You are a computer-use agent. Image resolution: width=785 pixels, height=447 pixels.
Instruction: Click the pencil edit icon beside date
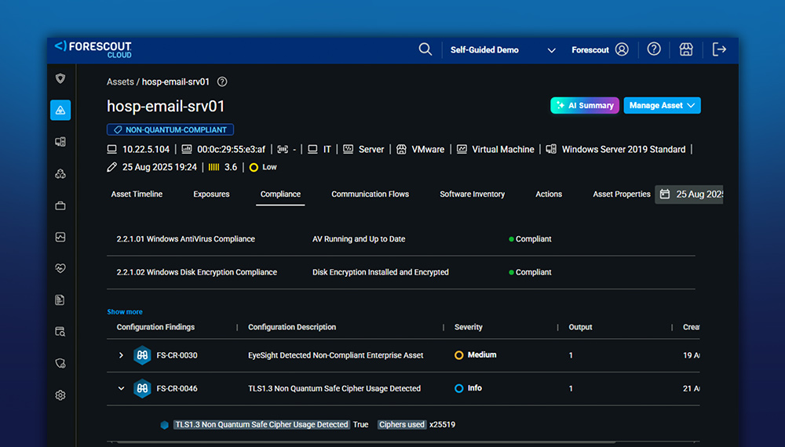click(x=111, y=167)
